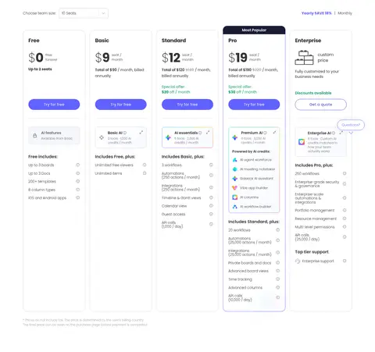Image resolution: width=375 pixels, height=352 pixels.
Task: Click the Discounts available text
Action: pos(313,93)
